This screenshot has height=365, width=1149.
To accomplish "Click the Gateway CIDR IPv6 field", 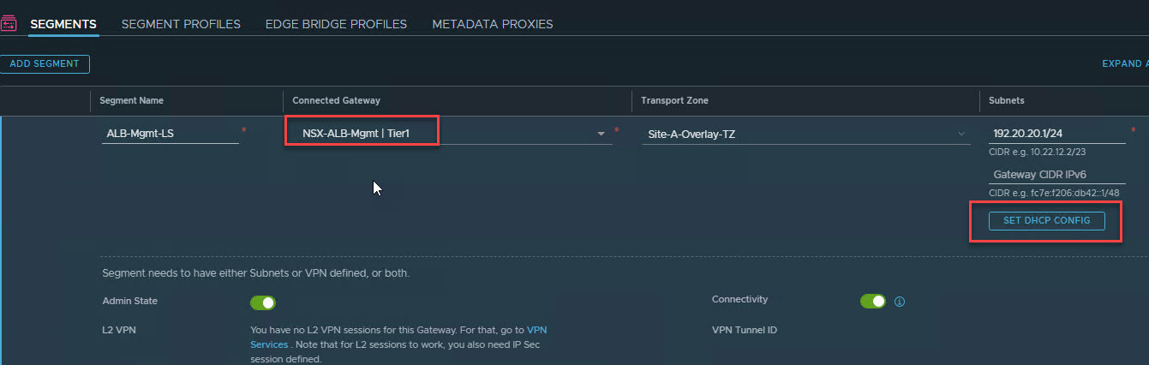I will [x=1056, y=175].
